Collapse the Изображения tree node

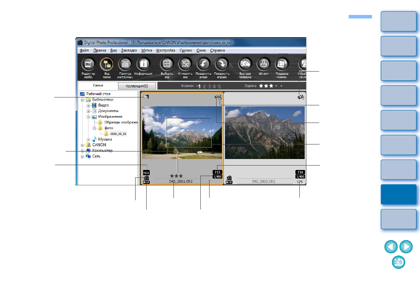click(x=88, y=117)
